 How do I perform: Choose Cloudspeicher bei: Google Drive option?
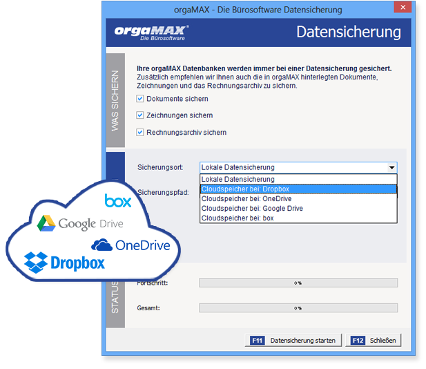pyautogui.click(x=298, y=208)
